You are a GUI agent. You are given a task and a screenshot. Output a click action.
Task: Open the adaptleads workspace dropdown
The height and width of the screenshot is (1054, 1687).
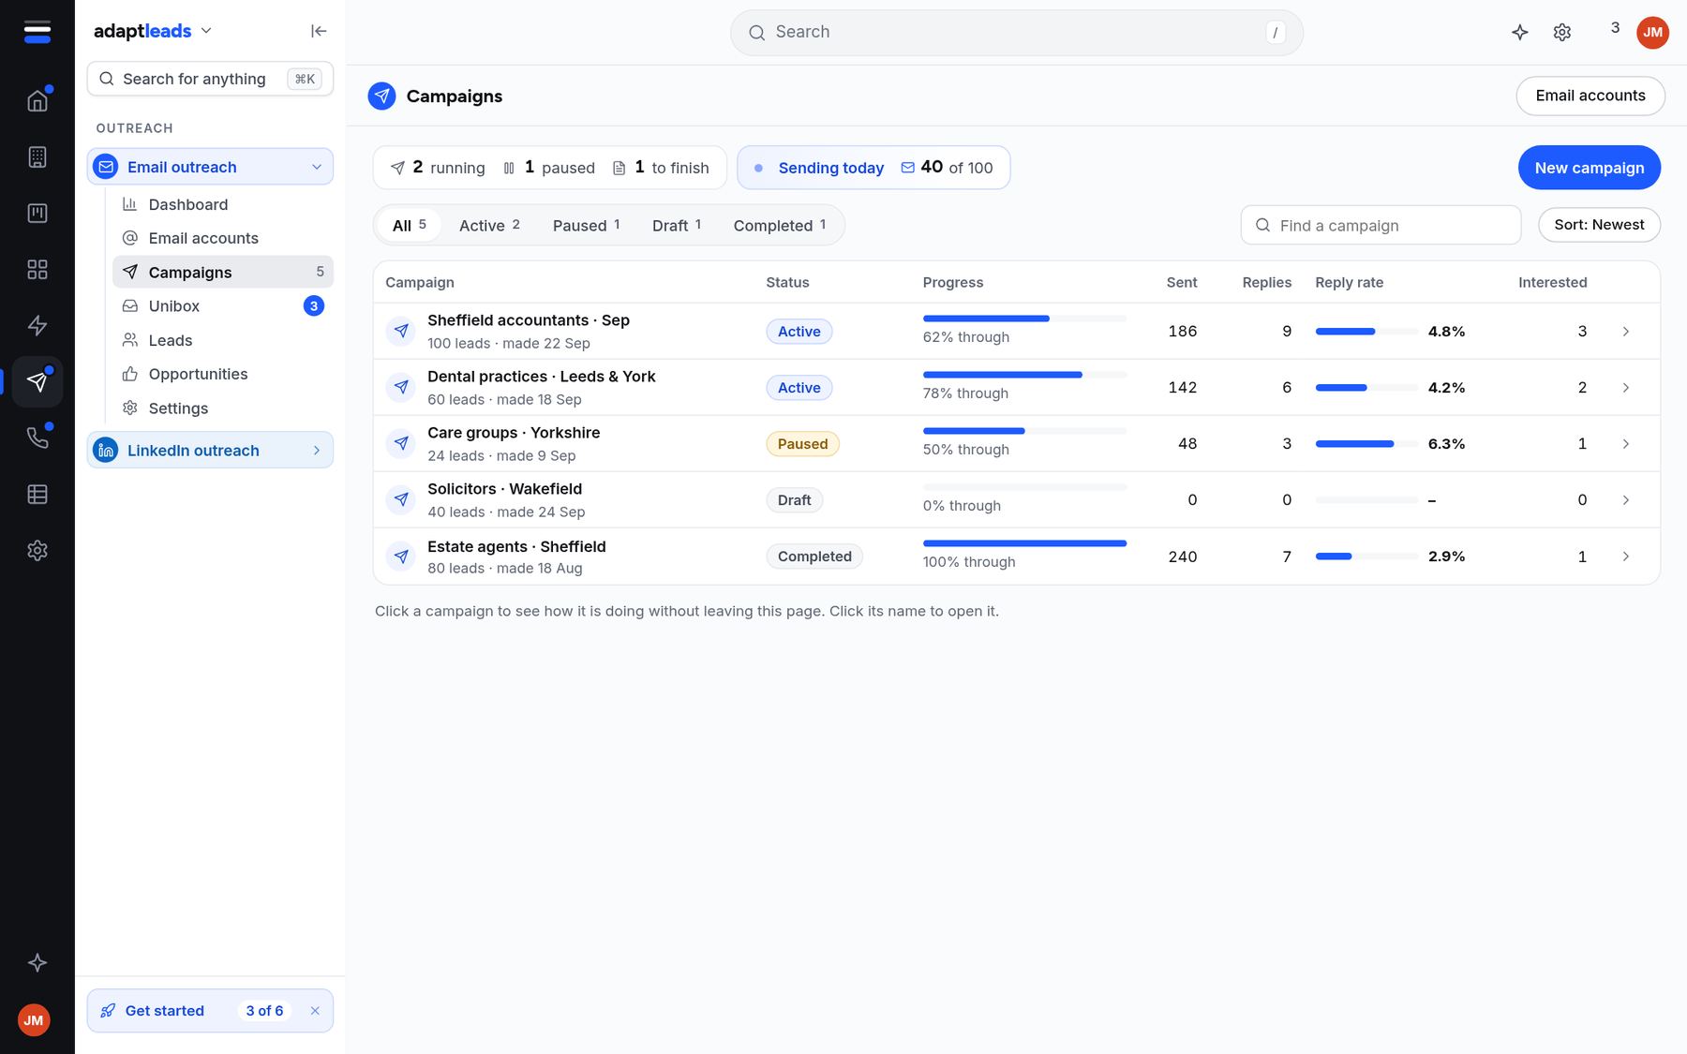click(153, 31)
